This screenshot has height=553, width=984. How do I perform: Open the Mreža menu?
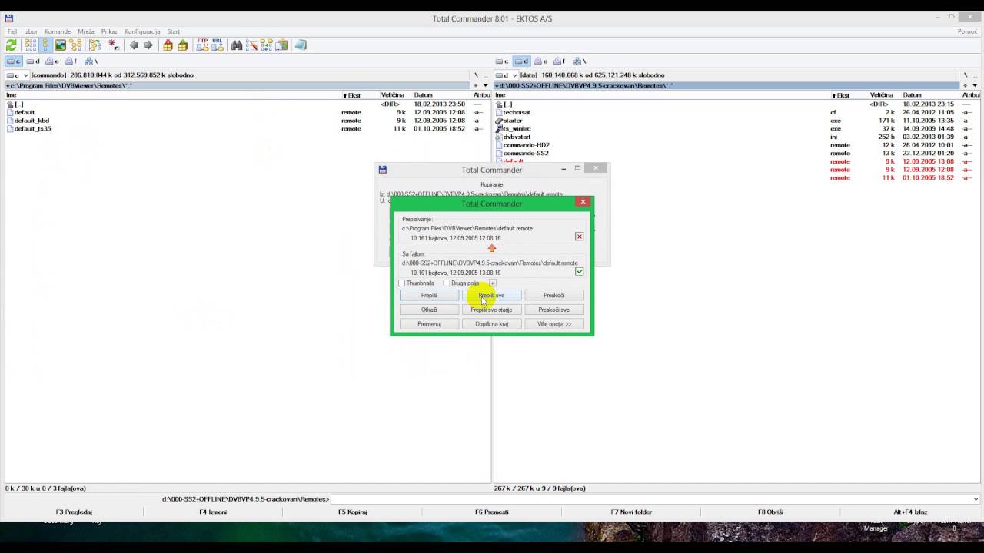86,31
